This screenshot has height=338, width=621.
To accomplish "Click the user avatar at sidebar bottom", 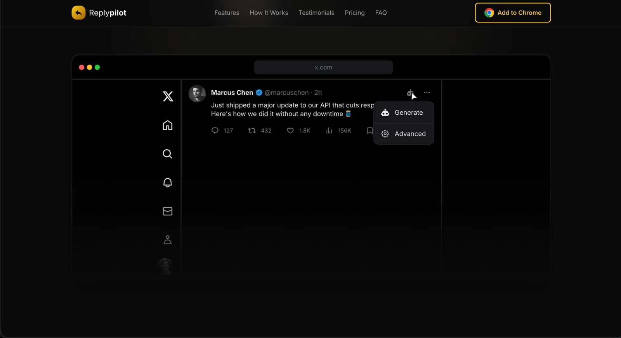I will (166, 266).
